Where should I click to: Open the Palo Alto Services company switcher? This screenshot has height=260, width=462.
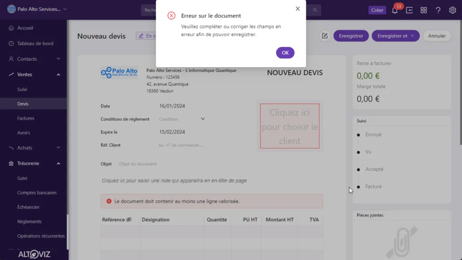37,9
